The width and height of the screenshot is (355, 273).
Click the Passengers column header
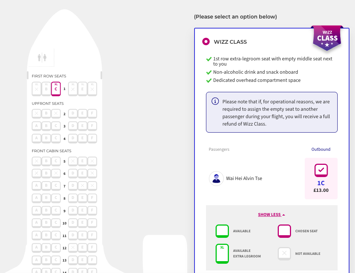219,149
